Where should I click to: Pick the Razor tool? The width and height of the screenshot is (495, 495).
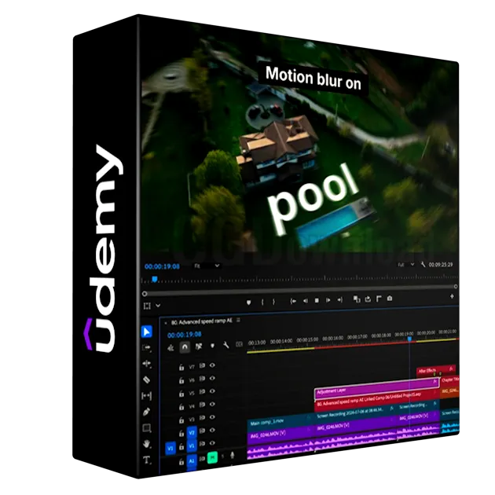tap(147, 379)
